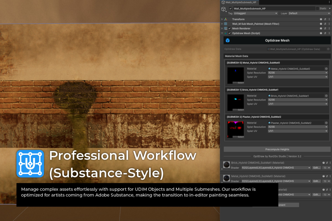Viewport: 332px width, 221px height.
Task: Open object picker for Metal_Hybrid SubMat0 material
Action: click(326, 69)
